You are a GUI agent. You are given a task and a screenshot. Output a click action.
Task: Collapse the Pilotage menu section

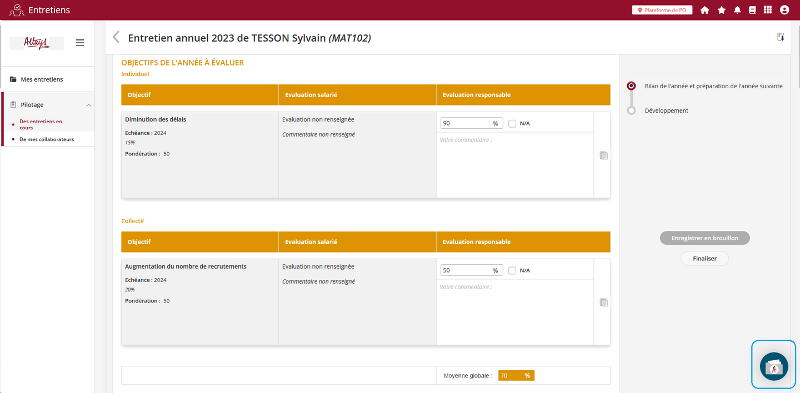click(x=88, y=105)
